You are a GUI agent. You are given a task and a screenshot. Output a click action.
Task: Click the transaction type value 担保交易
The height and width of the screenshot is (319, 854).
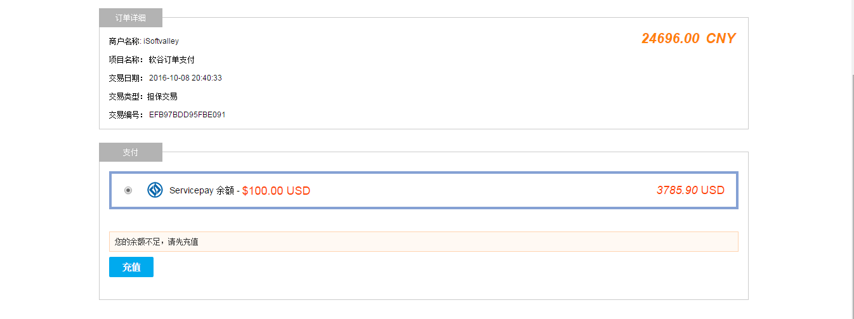pyautogui.click(x=162, y=97)
